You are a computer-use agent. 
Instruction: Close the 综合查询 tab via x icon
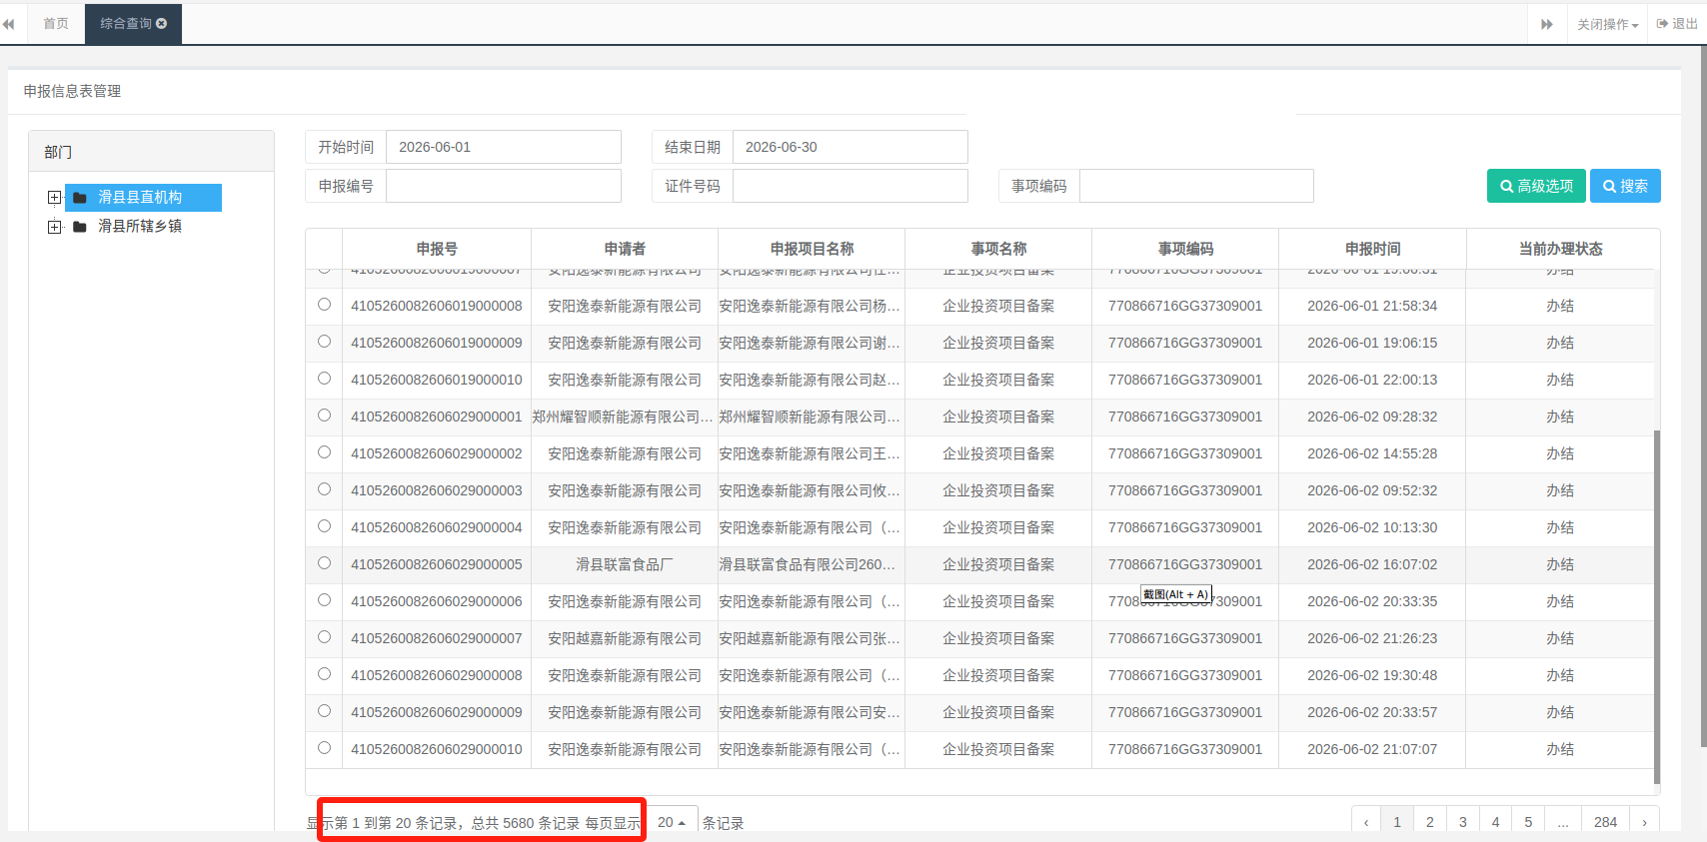(162, 23)
